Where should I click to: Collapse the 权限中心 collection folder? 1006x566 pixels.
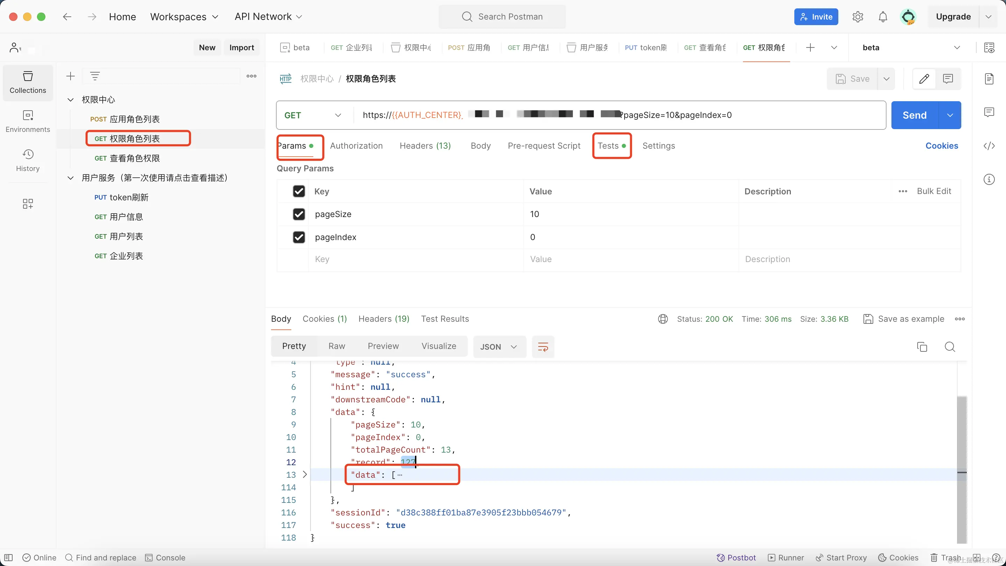(x=71, y=100)
